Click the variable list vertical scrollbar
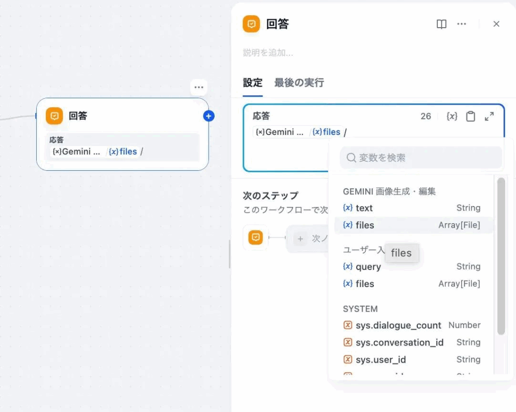This screenshot has width=516, height=412. pyautogui.click(x=501, y=256)
